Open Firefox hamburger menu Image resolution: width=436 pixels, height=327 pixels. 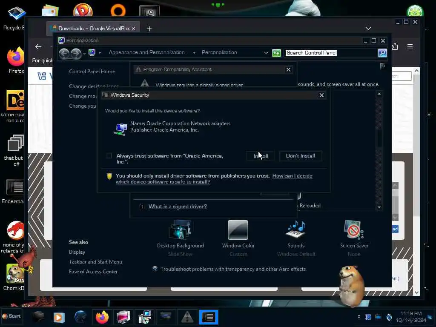click(x=410, y=46)
